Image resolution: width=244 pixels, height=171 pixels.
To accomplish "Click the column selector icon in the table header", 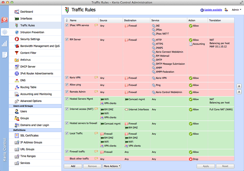I will coord(67,20).
